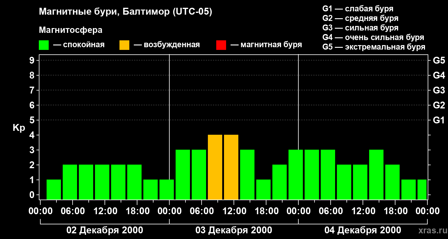Click the G1 storm level label on axis
The height and width of the screenshot is (239, 448).
(x=439, y=120)
